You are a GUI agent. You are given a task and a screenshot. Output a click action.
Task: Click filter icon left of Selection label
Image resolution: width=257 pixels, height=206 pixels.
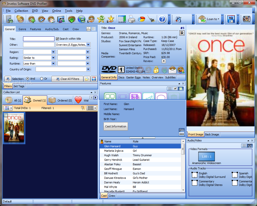pyautogui.click(x=8, y=79)
